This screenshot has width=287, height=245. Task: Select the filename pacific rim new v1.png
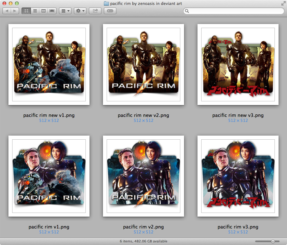[x=49, y=115]
